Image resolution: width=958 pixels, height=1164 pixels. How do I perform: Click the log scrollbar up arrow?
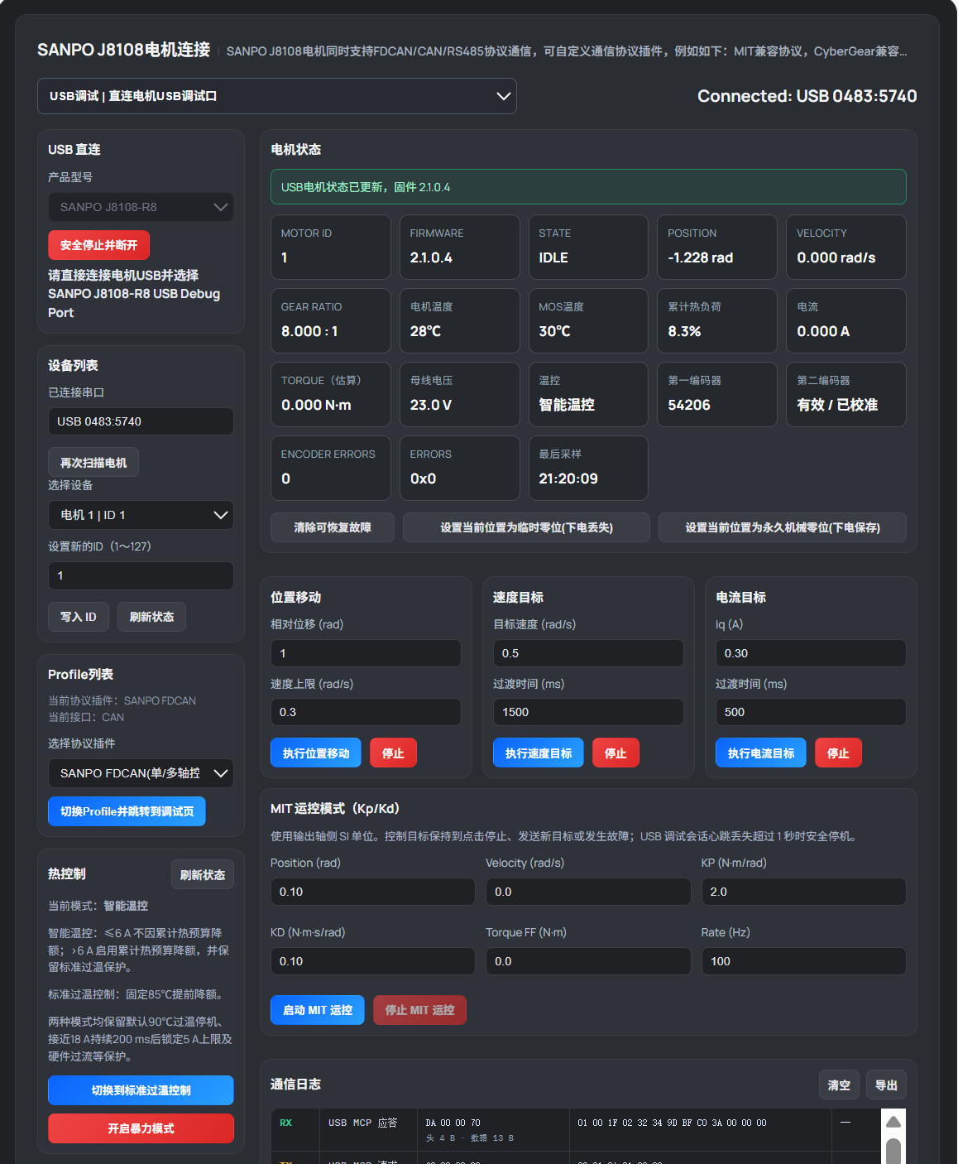pos(893,1122)
